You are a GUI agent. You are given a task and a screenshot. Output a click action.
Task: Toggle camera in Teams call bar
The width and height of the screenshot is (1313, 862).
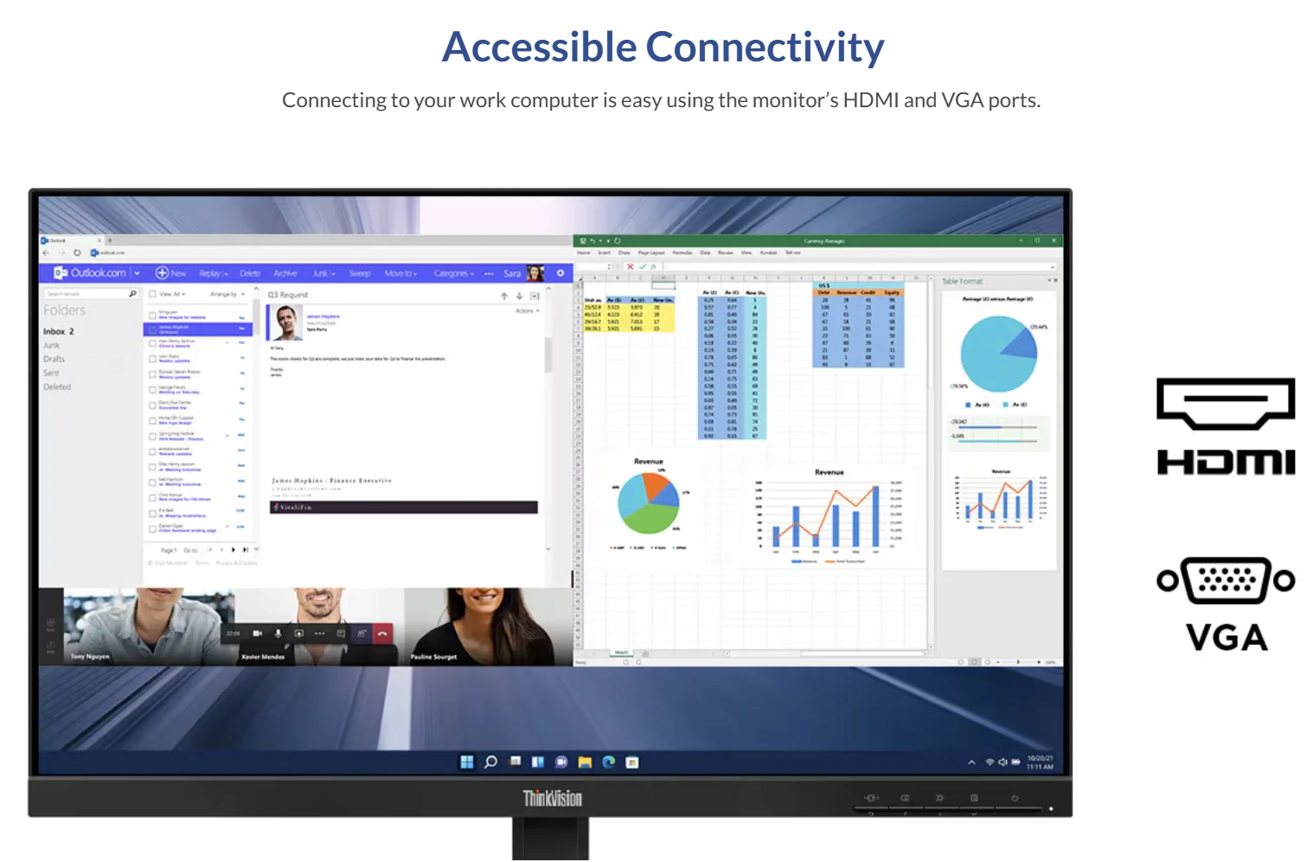[x=257, y=634]
